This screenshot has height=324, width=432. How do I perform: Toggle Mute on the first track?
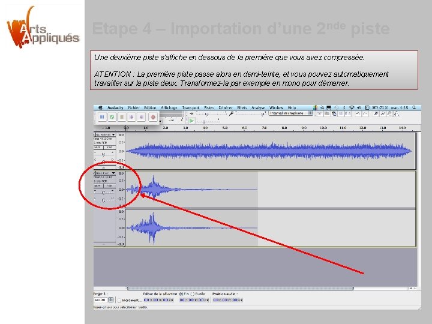(98, 148)
